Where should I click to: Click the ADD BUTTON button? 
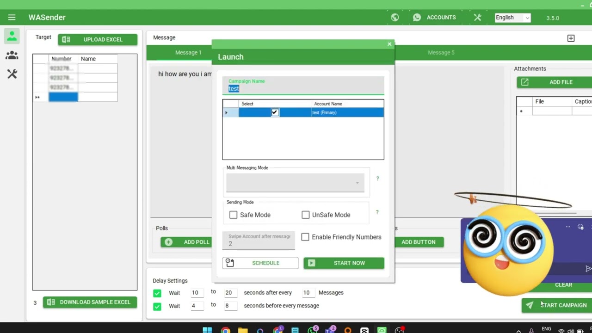pyautogui.click(x=419, y=242)
